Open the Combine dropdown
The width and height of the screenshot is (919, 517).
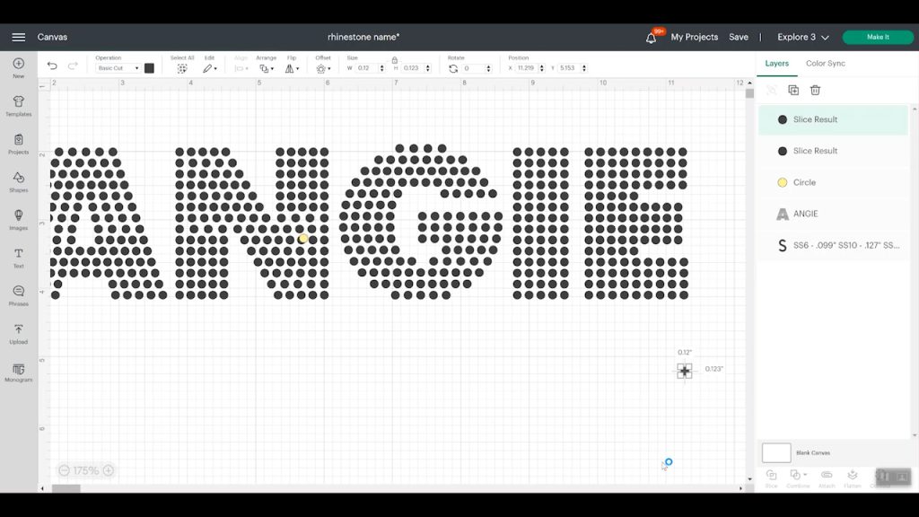coord(798,478)
